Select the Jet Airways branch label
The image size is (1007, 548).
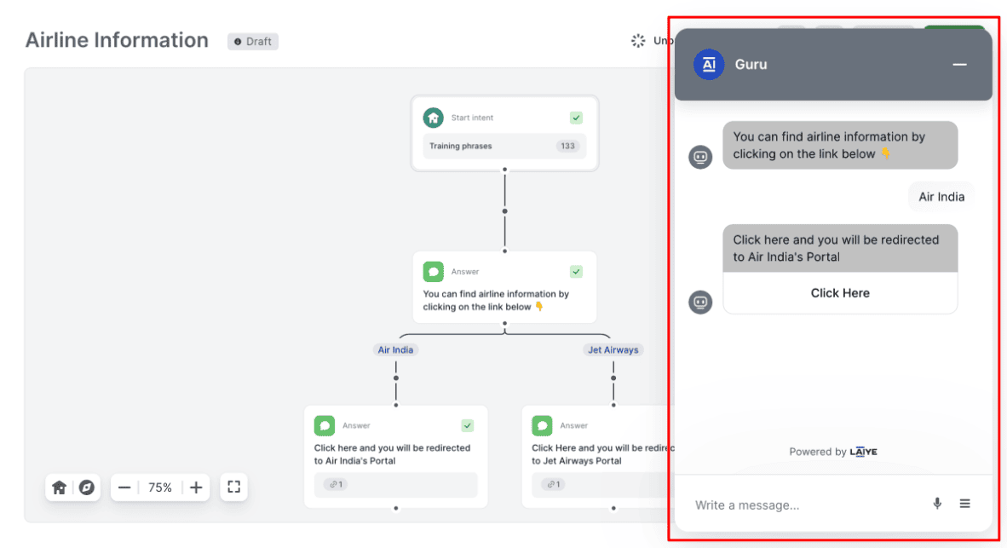[613, 349]
